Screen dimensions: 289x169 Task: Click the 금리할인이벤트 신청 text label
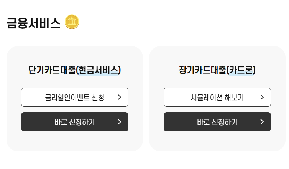[75, 97]
